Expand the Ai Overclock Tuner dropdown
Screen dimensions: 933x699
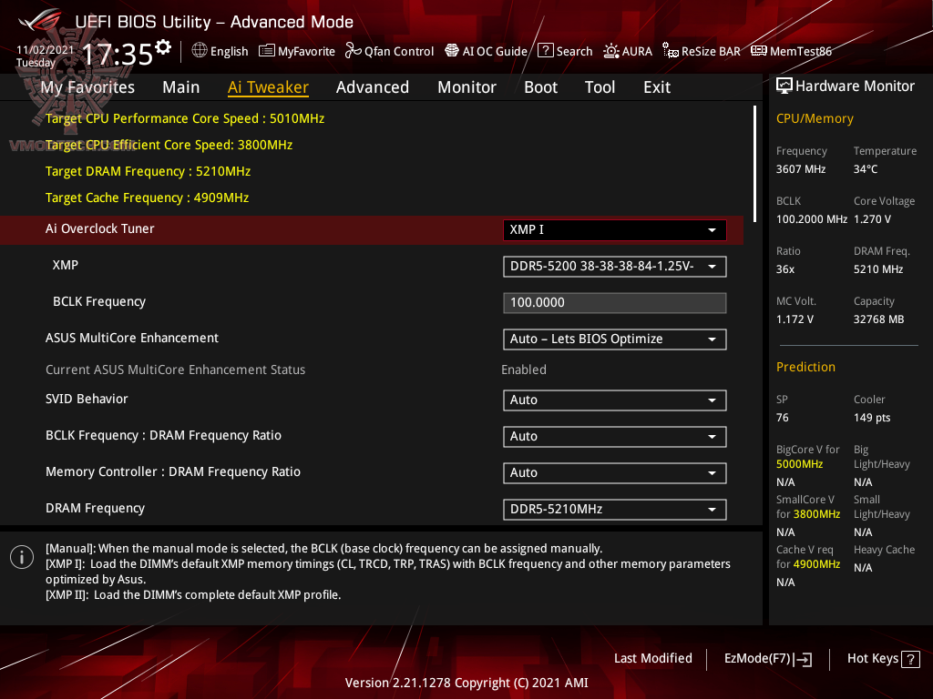615,230
